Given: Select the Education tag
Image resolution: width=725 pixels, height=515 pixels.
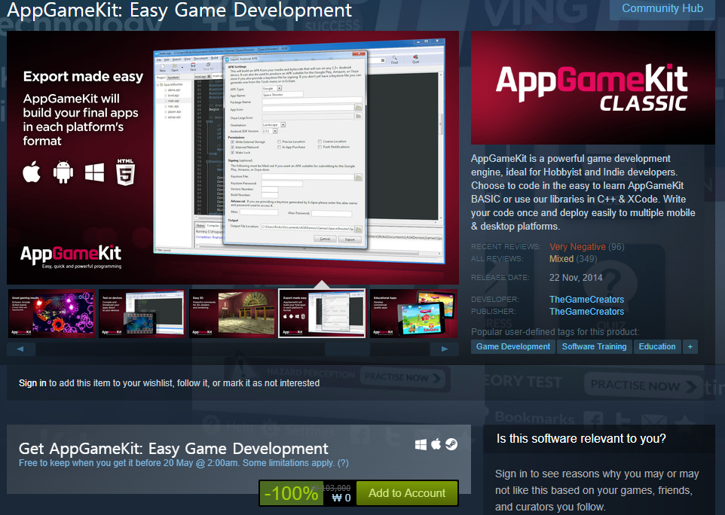Looking at the screenshot, I should pyautogui.click(x=656, y=346).
